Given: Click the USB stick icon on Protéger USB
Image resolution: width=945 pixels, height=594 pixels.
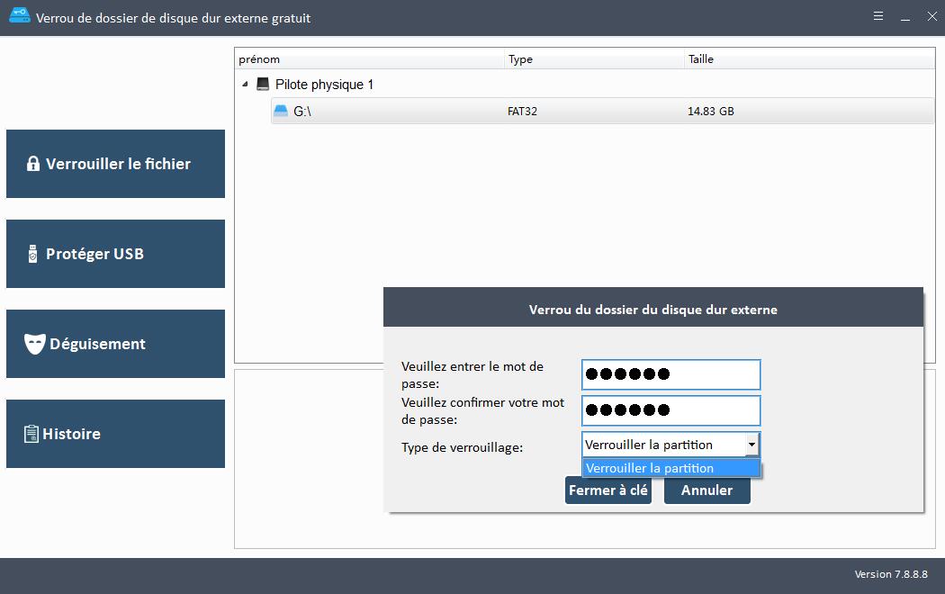Looking at the screenshot, I should (x=32, y=254).
